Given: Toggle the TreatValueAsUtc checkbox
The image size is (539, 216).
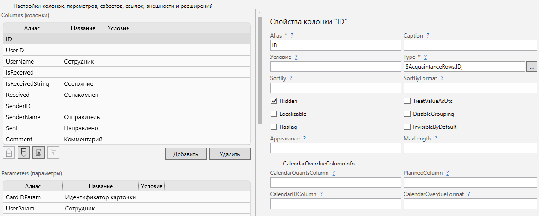Looking at the screenshot, I should [407, 101].
